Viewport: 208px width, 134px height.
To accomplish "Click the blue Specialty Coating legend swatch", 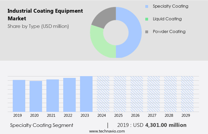I will pos(146,6).
